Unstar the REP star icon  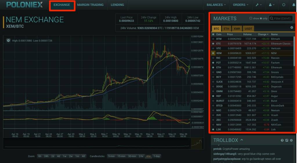point(213,96)
